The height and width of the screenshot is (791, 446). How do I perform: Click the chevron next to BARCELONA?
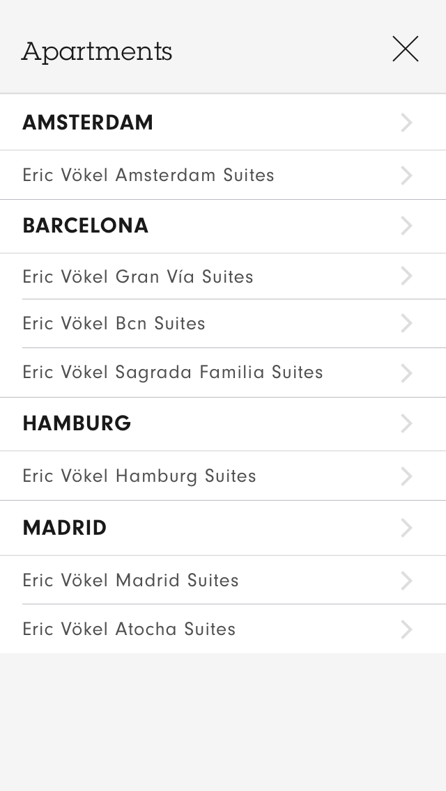click(406, 226)
